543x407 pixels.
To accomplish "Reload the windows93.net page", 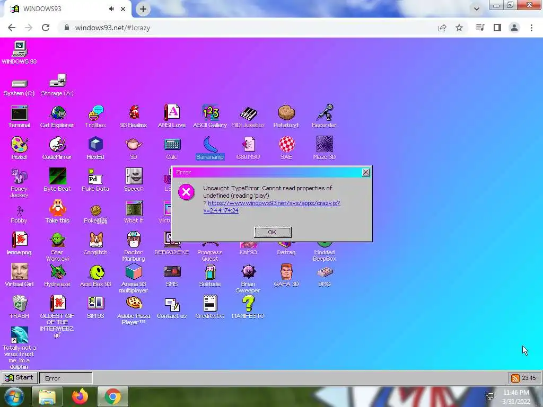I will pyautogui.click(x=46, y=28).
